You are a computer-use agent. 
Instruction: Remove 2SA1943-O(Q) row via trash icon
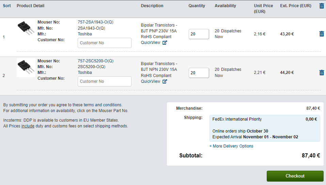(x=322, y=34)
